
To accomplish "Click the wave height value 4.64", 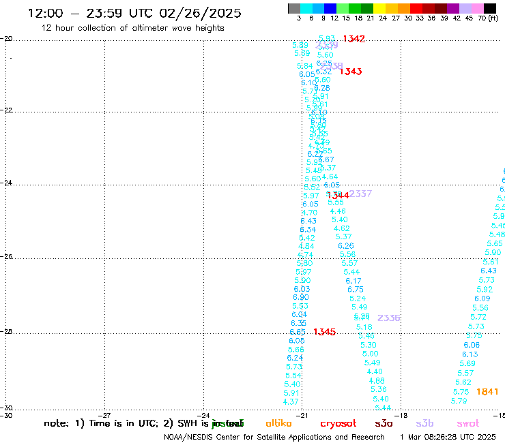I will pyautogui.click(x=330, y=177).
